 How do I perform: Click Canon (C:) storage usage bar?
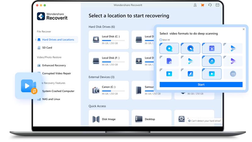click(x=113, y=91)
